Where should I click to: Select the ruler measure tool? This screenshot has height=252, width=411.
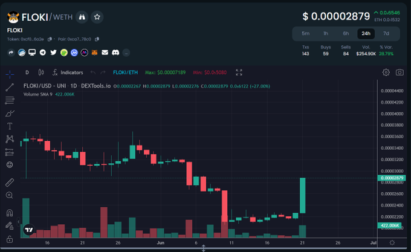[x=10, y=183]
